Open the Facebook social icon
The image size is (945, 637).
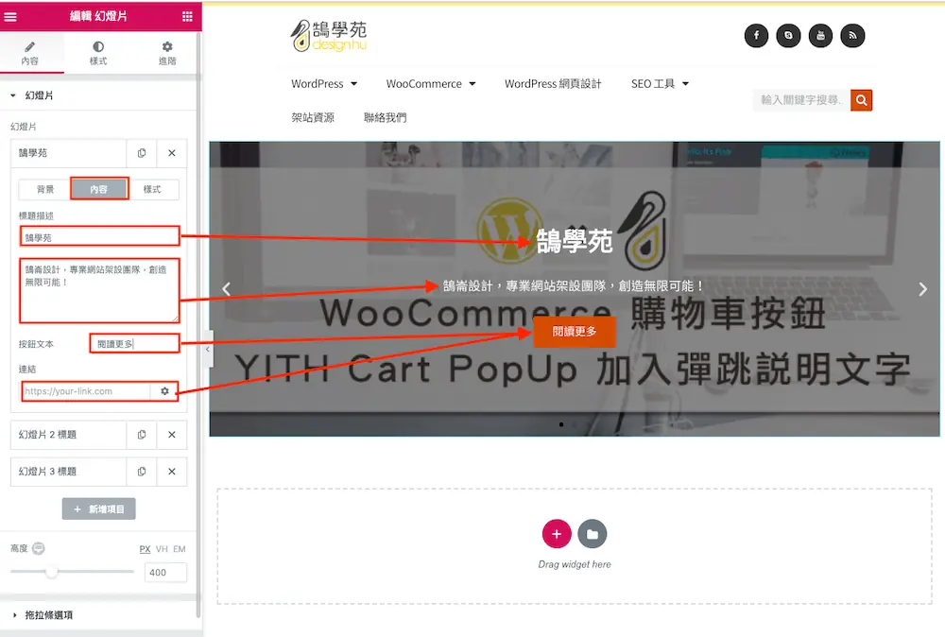(756, 36)
